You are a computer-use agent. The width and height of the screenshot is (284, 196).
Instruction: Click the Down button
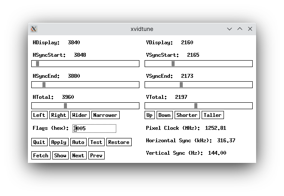165,115
